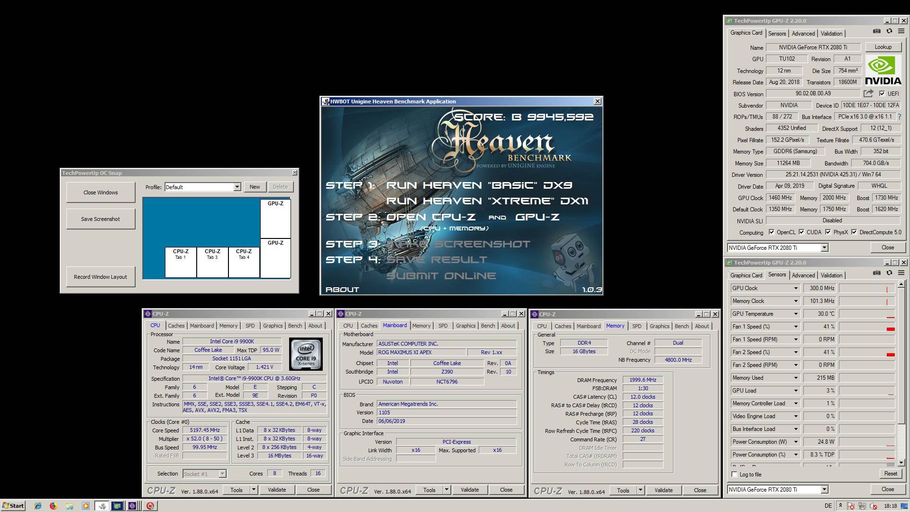Image resolution: width=910 pixels, height=512 pixels.
Task: Click the refresh icon in the GPU-Z Graphics Card window
Action: coord(889,31)
